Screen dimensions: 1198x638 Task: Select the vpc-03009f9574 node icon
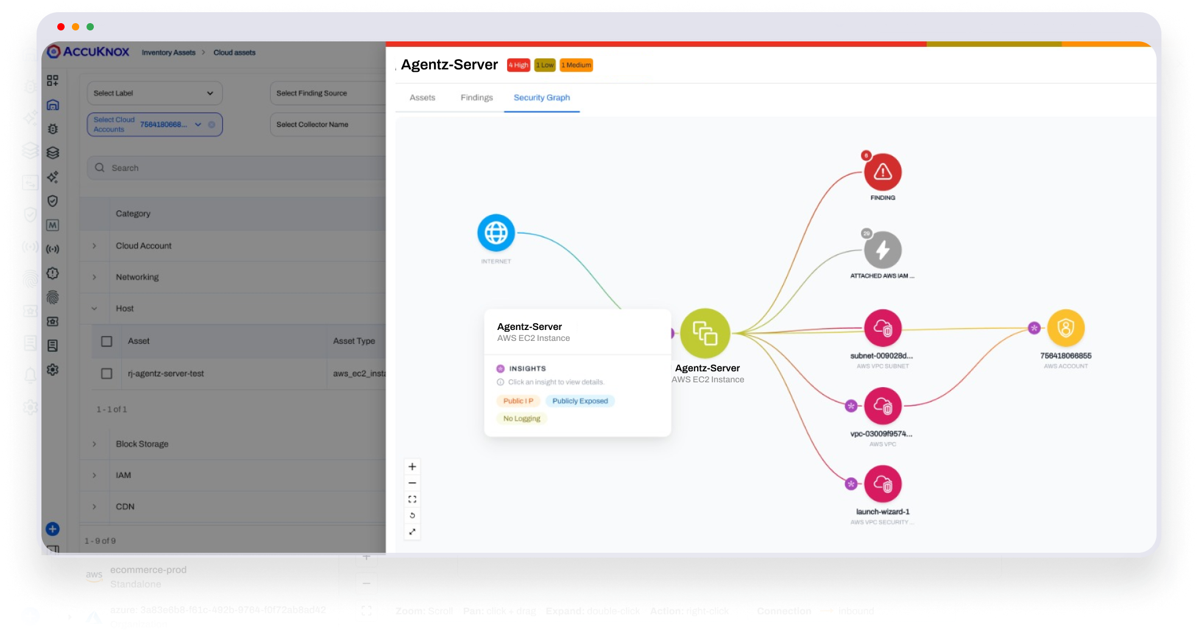[882, 406]
